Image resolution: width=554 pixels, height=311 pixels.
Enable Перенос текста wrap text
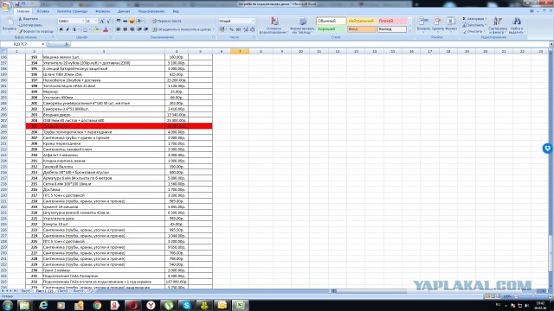[x=167, y=21]
